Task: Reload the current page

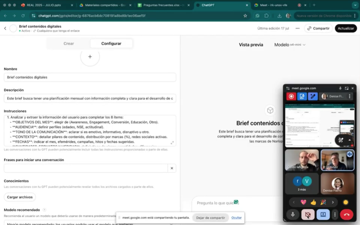Action: [23, 16]
